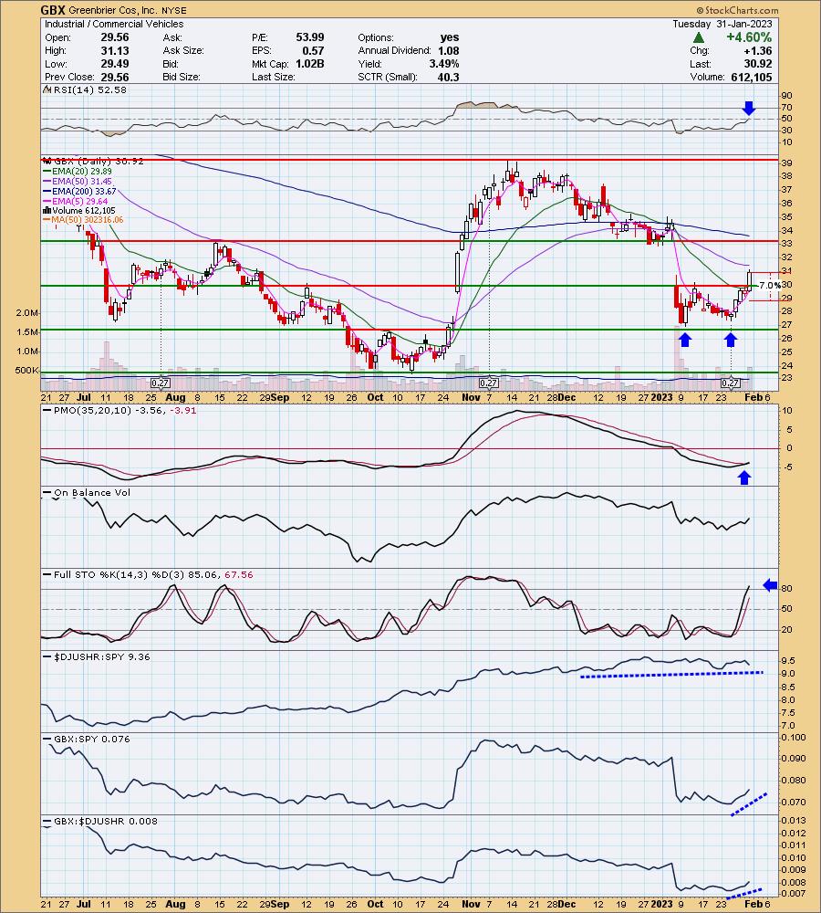Click the SCTR (Small) value 40.3
Image resolution: width=821 pixels, height=913 pixels.
(x=449, y=77)
